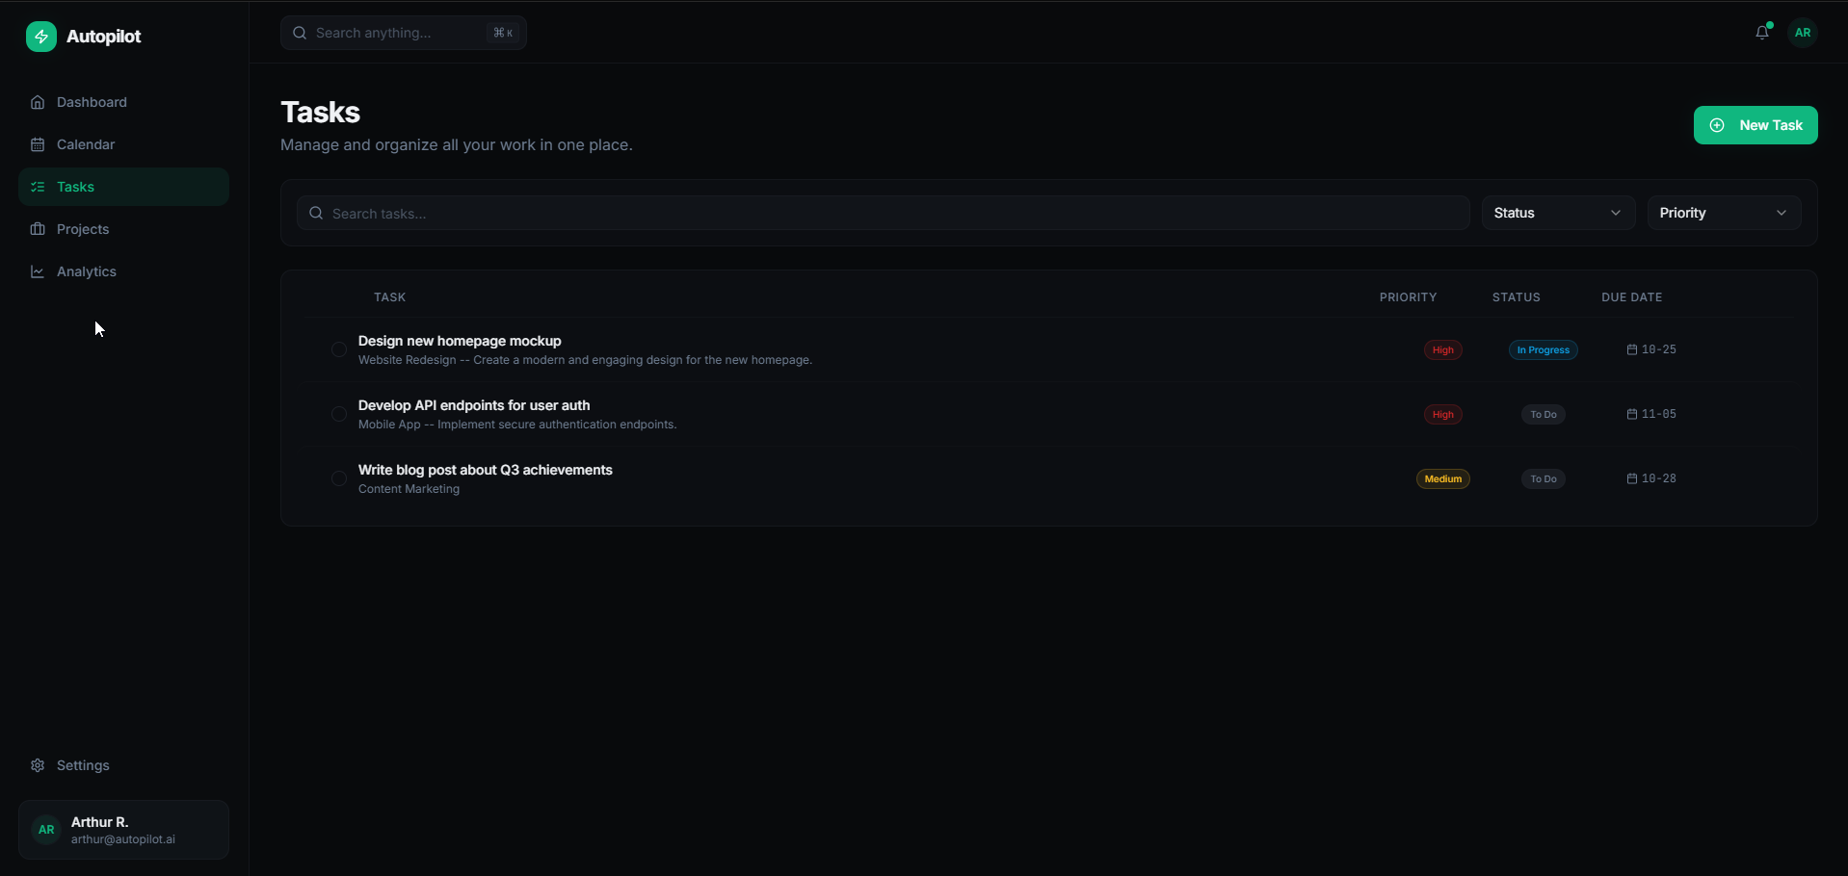Open 'Write blog post about Q3 achievements' task
The height and width of the screenshot is (876, 1848).
coord(486,470)
